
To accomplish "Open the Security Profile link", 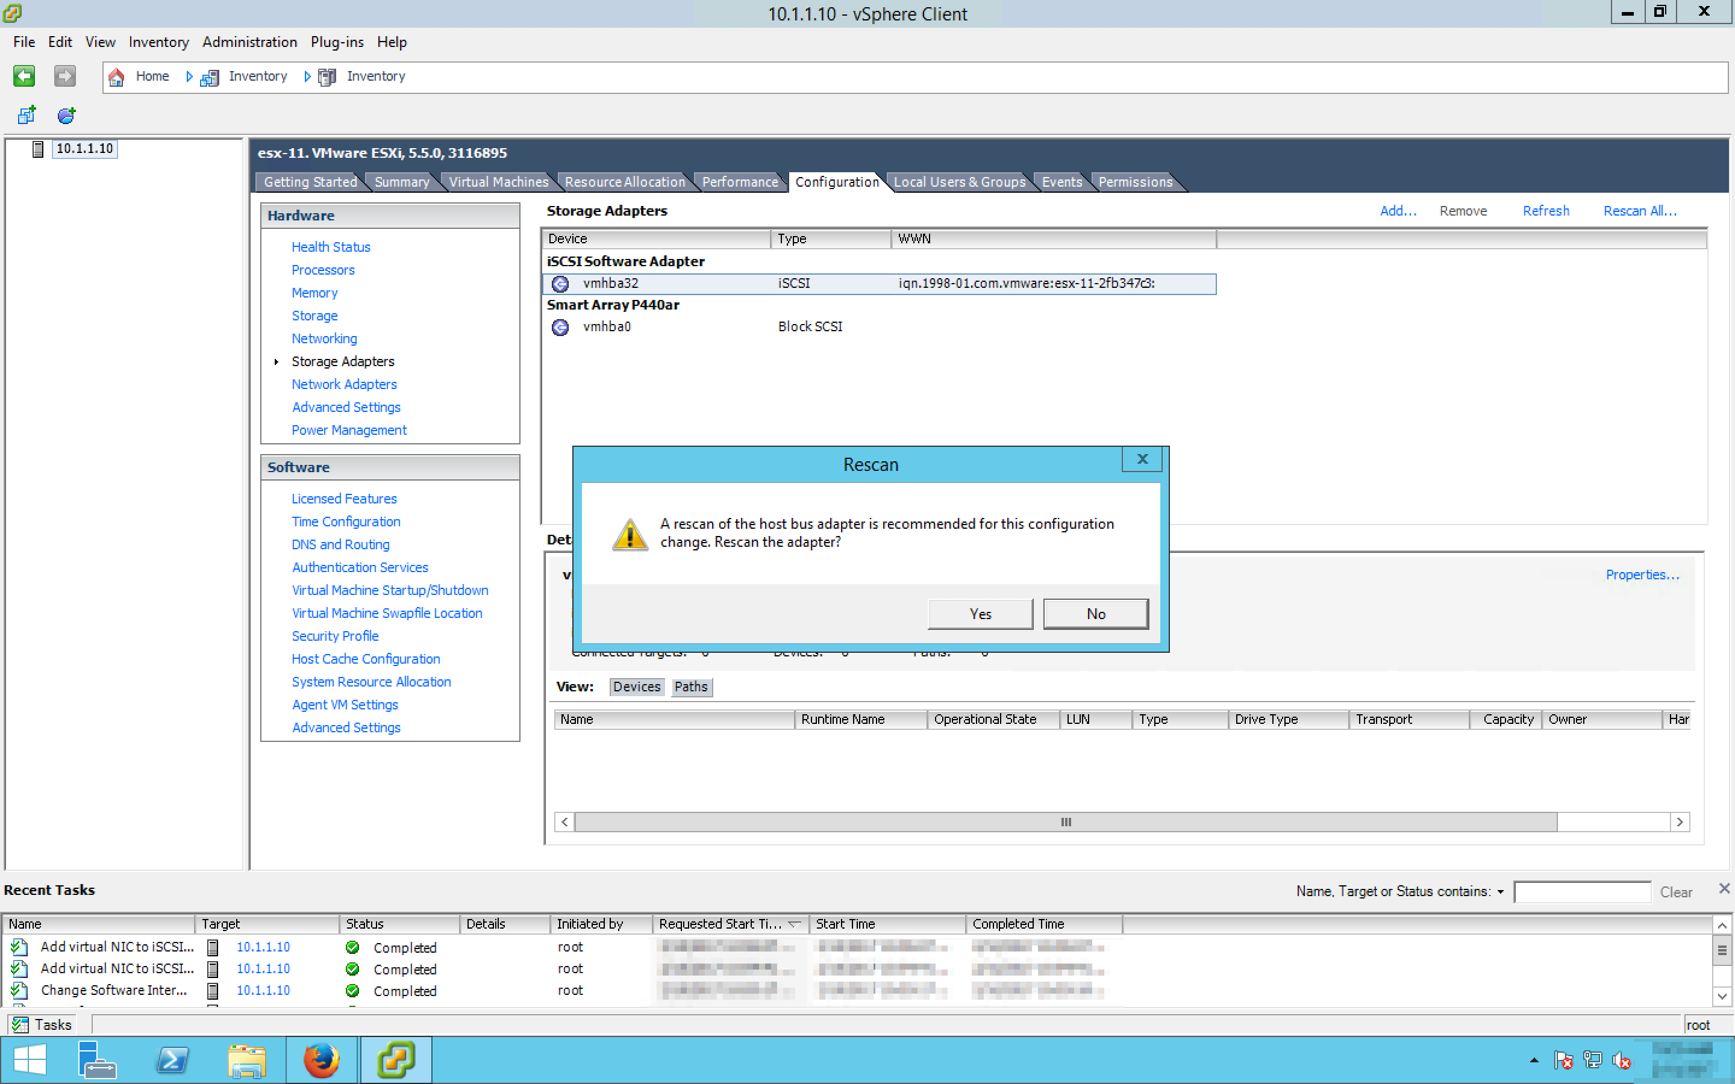I will (335, 636).
